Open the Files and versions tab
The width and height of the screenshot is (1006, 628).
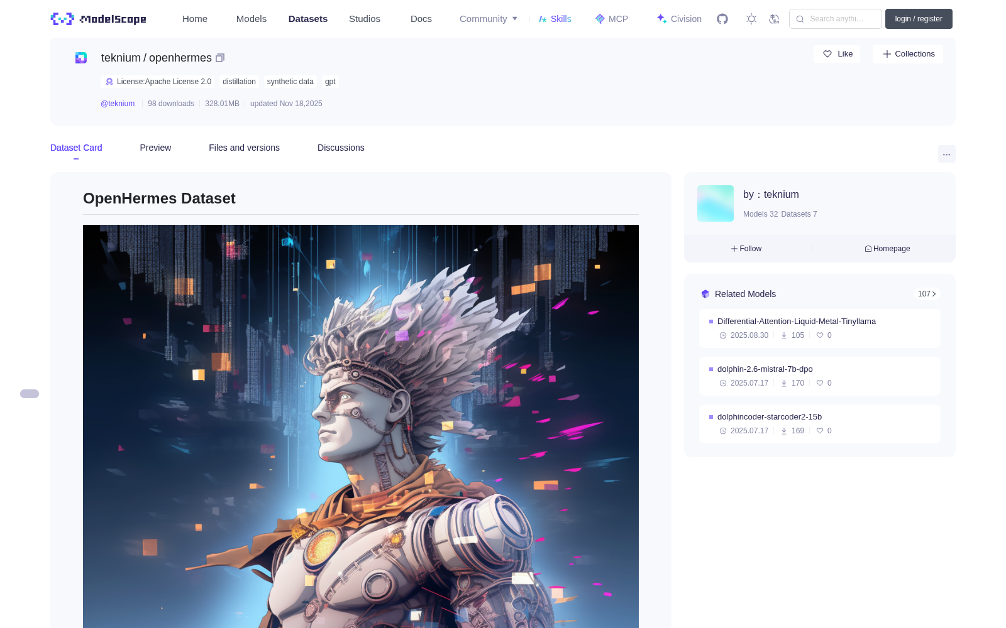pos(244,148)
